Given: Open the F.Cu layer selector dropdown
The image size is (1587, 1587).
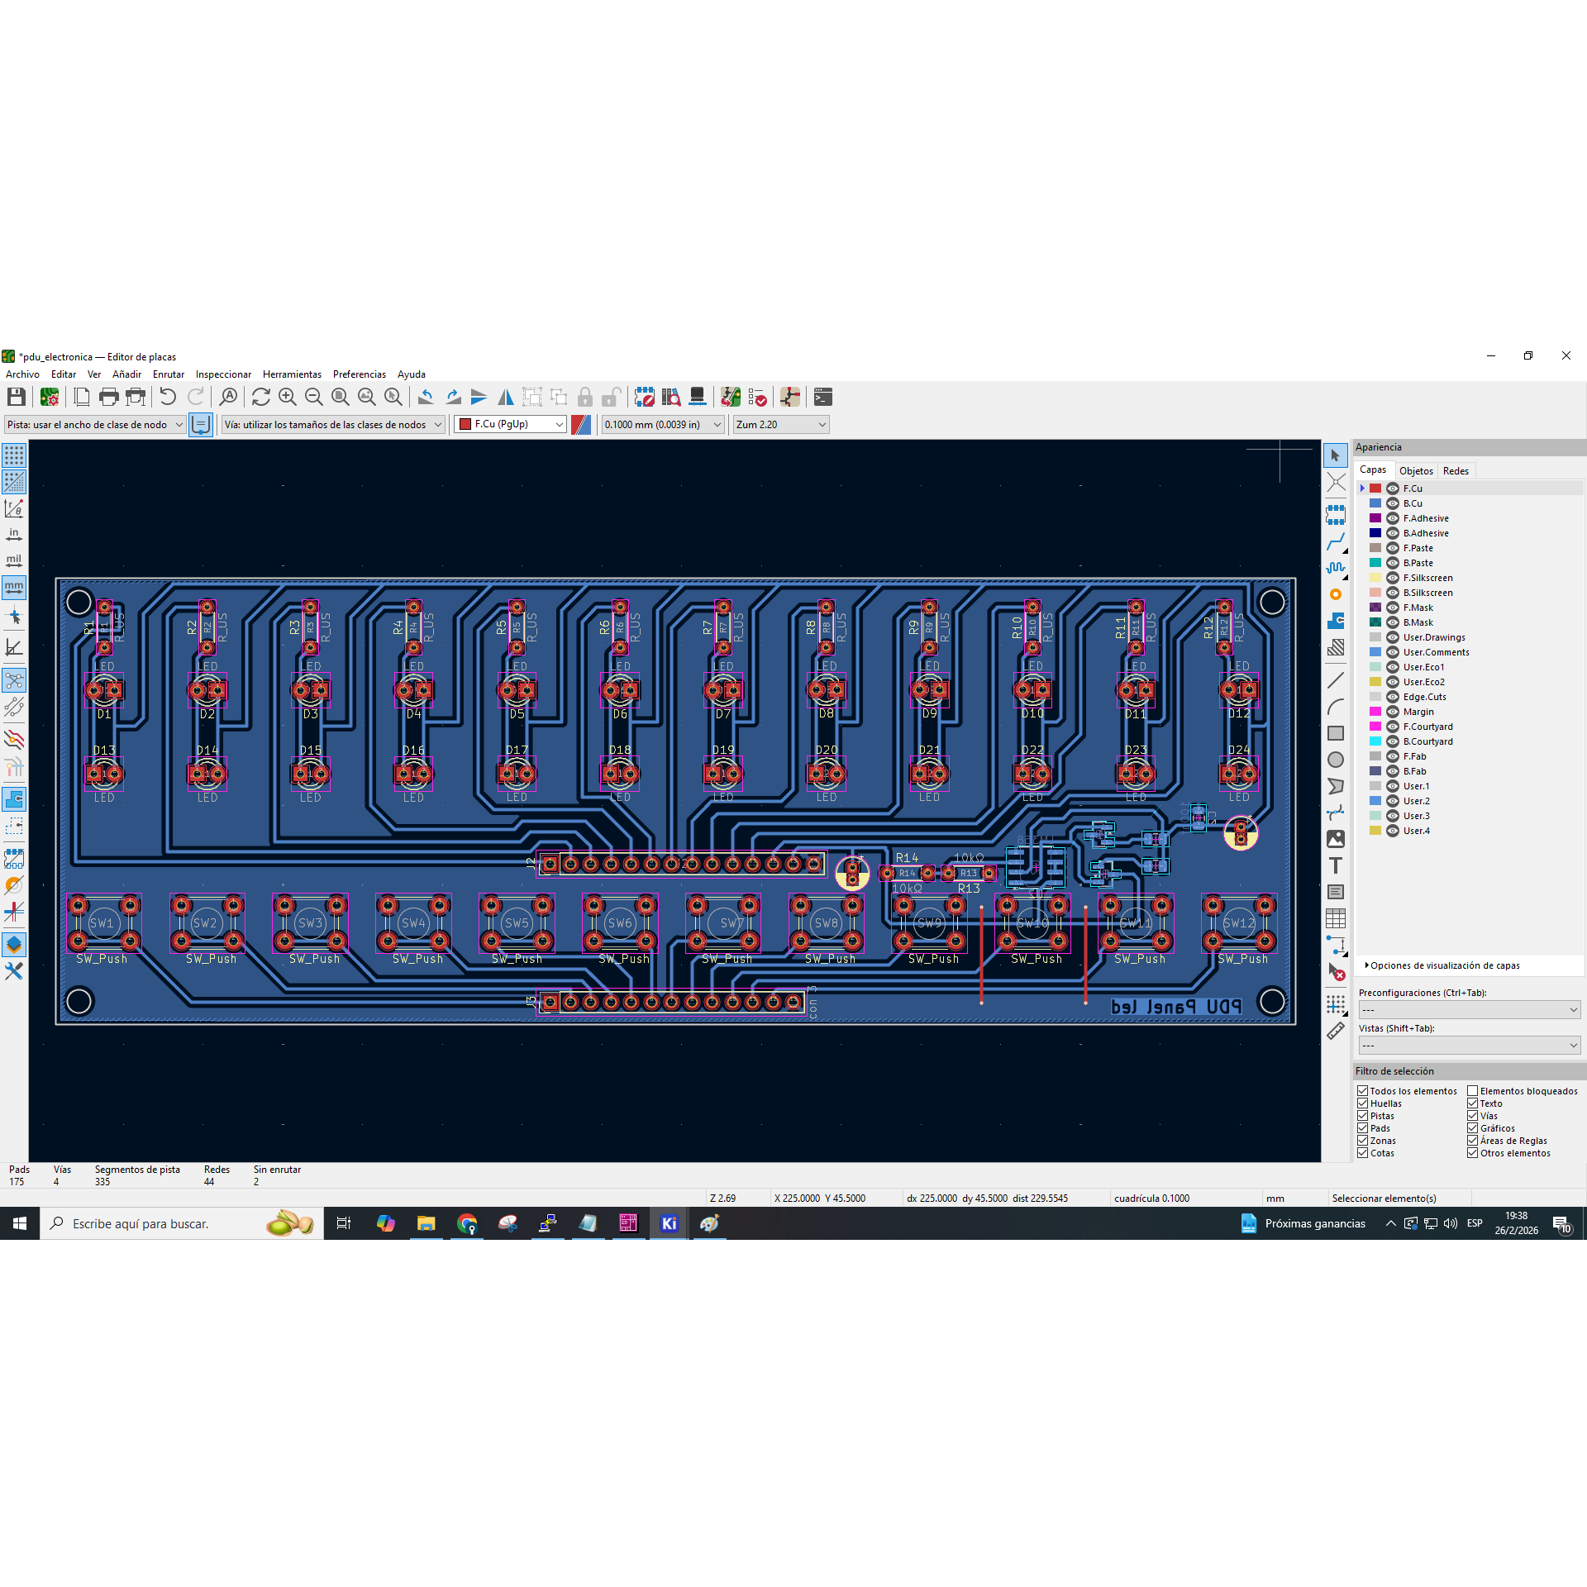Looking at the screenshot, I should tap(510, 424).
